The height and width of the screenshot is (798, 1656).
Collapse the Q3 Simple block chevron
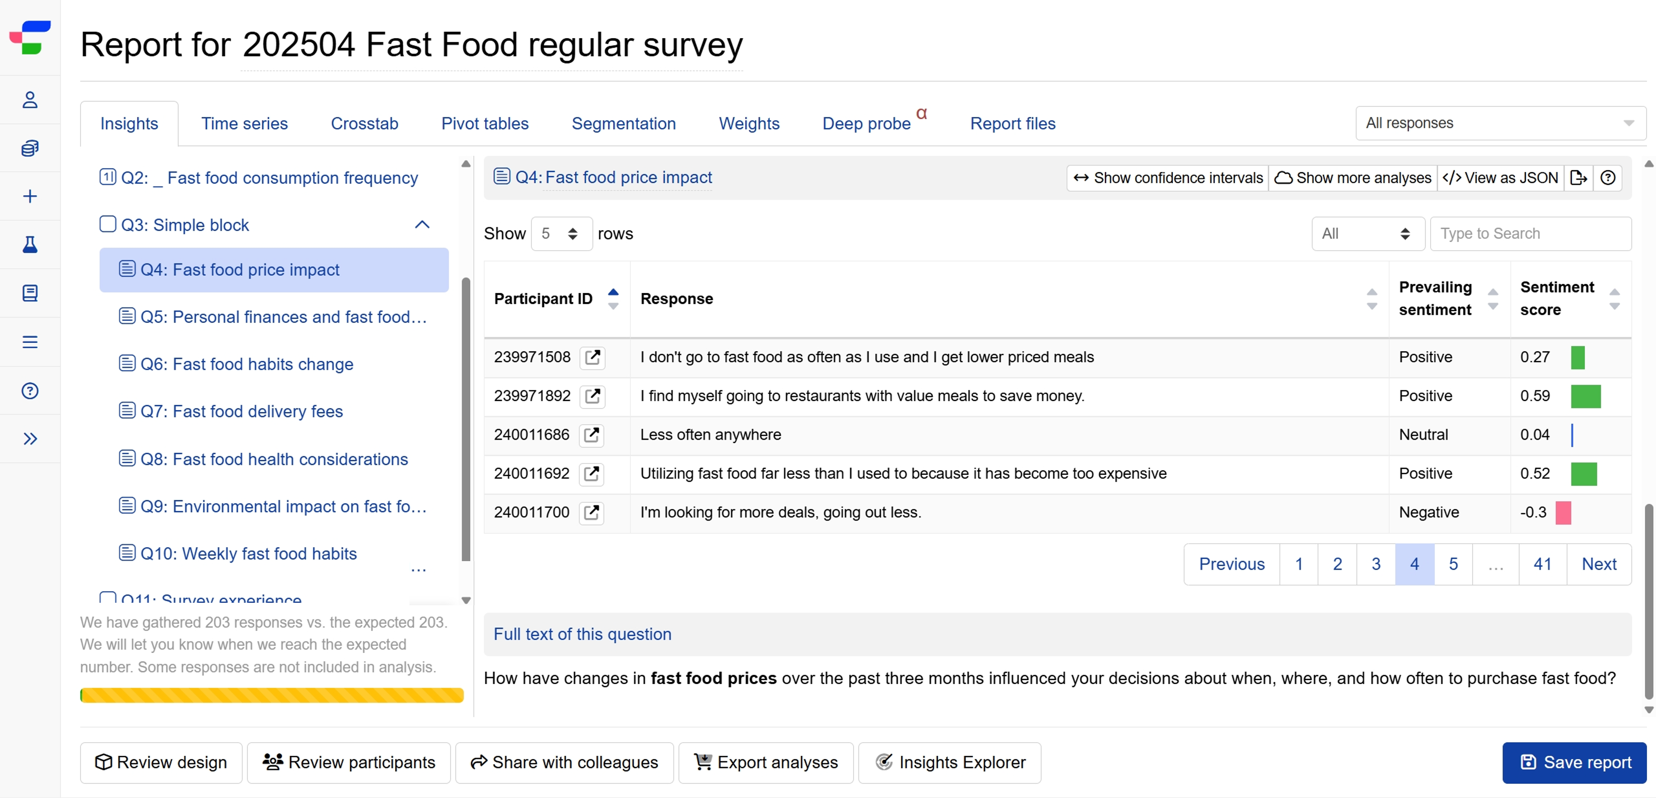pos(422,224)
